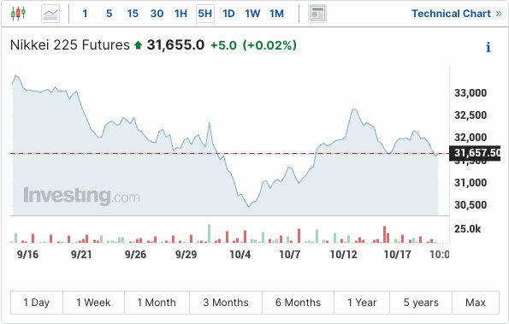Click the blue info icon

pos(488,47)
